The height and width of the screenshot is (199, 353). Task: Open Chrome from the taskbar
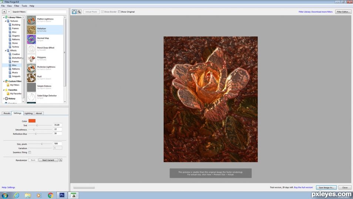tap(50, 195)
